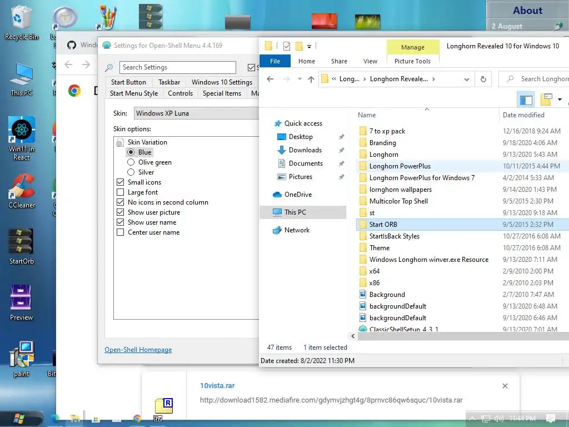
Task: Open the Skin dropdown showing Windows XP Luna
Action: [x=196, y=113]
